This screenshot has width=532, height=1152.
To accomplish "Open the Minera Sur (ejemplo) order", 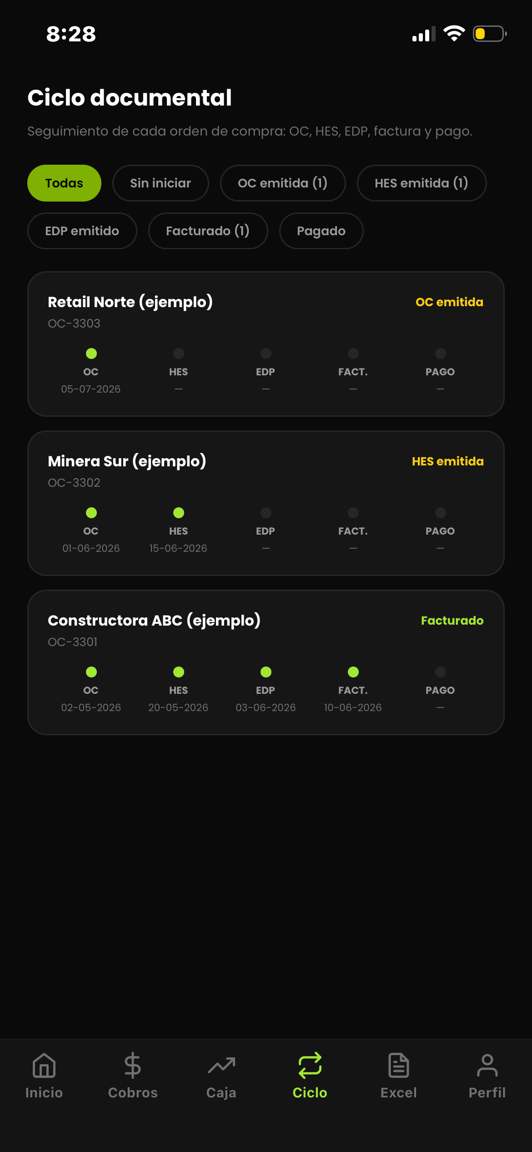I will 266,503.
